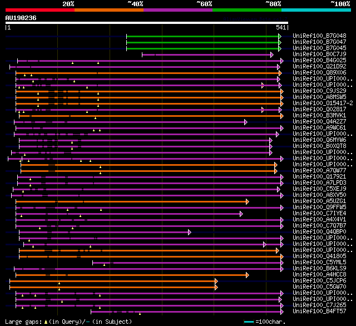Viewport: 356px width, 326px height.
Task: Click the yellow marker in Large gaps legend
Action: click(x=46, y=322)
